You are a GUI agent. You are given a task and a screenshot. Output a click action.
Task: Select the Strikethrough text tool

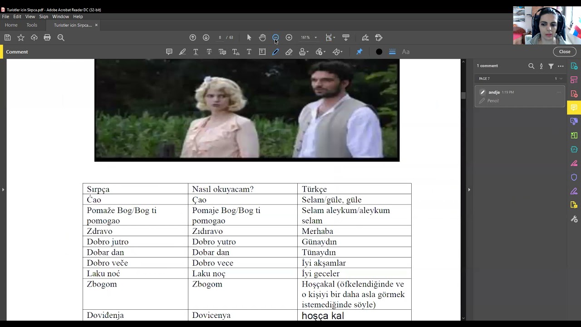tap(209, 52)
